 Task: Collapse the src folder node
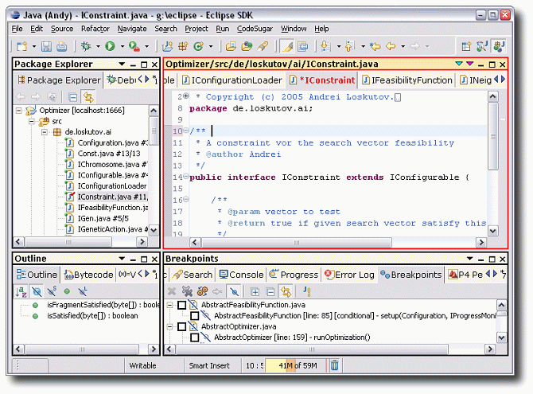(x=32, y=121)
